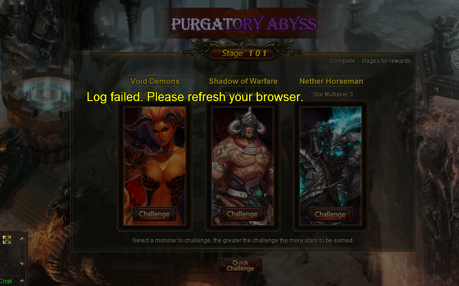Click the Purgatory Abyss title
Viewport: 459px width, 286px height.
pyautogui.click(x=244, y=24)
